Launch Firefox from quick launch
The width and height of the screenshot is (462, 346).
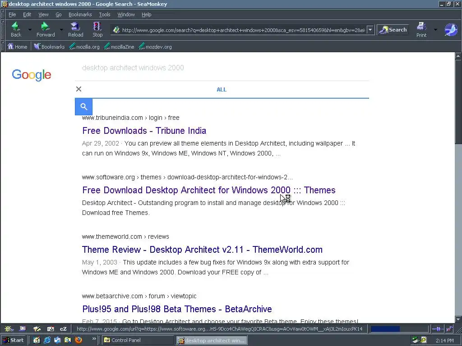pyautogui.click(x=79, y=340)
